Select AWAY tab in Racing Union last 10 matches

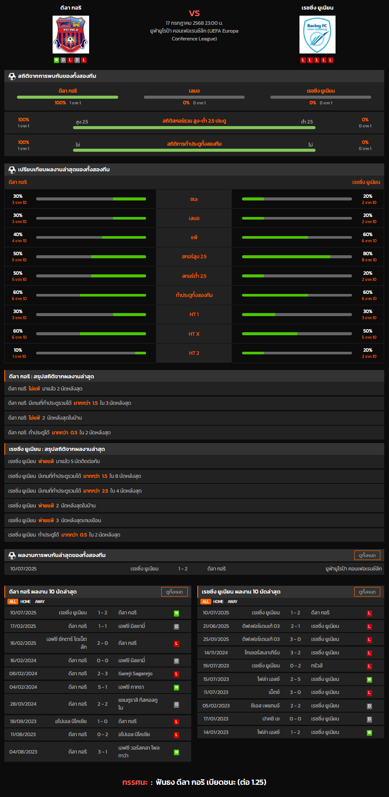click(x=233, y=602)
